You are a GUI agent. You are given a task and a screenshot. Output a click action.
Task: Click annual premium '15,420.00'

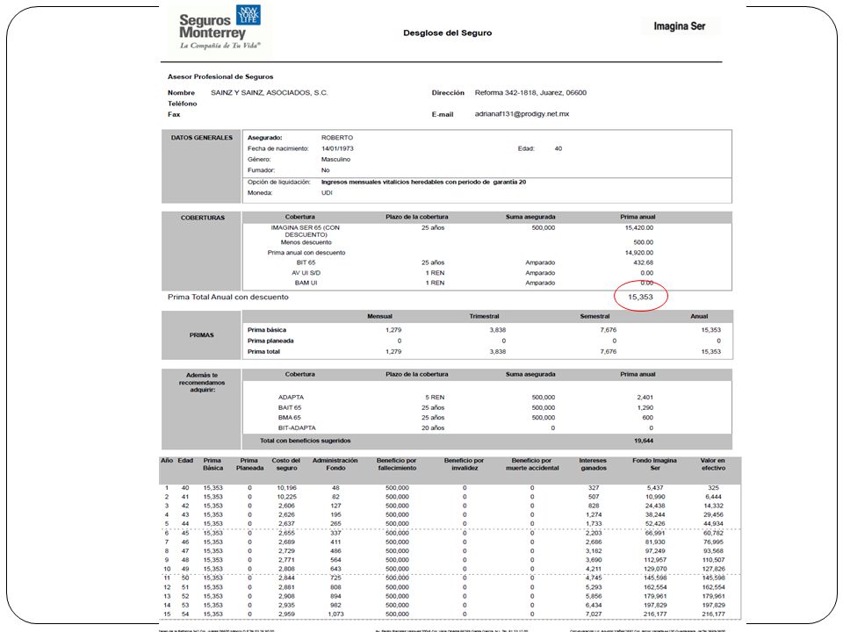coord(638,228)
